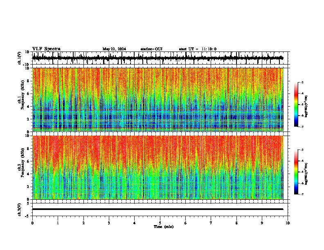
Task: Select the date text "May 22, 2024"
Action: [114, 49]
